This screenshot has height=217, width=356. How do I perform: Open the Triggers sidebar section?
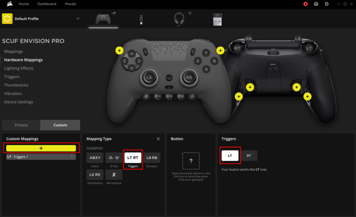pyautogui.click(x=12, y=77)
